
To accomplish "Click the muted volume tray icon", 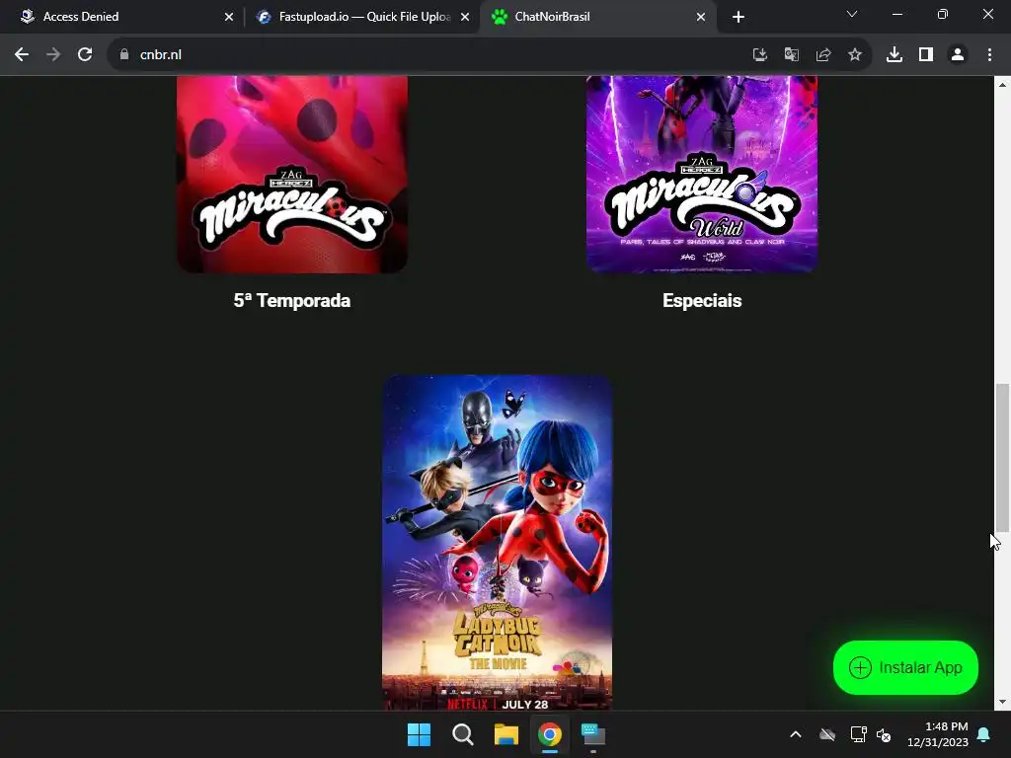I will click(x=884, y=734).
